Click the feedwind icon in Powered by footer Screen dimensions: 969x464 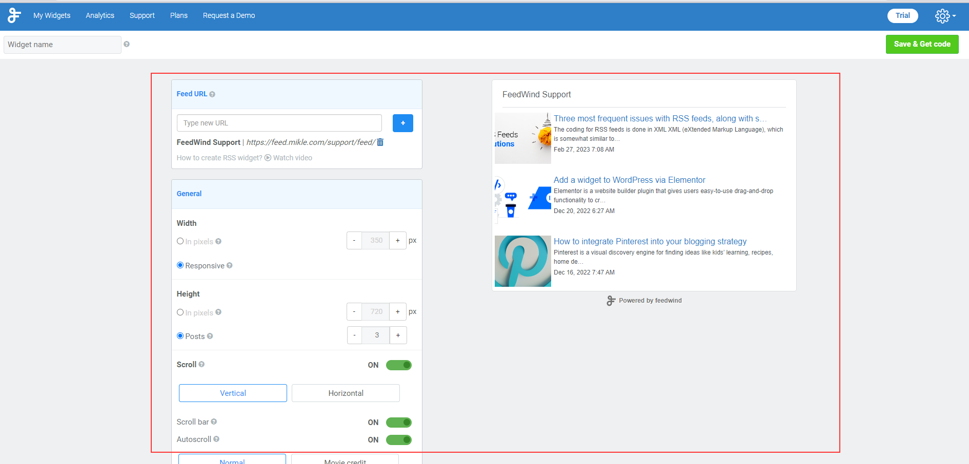coord(611,301)
